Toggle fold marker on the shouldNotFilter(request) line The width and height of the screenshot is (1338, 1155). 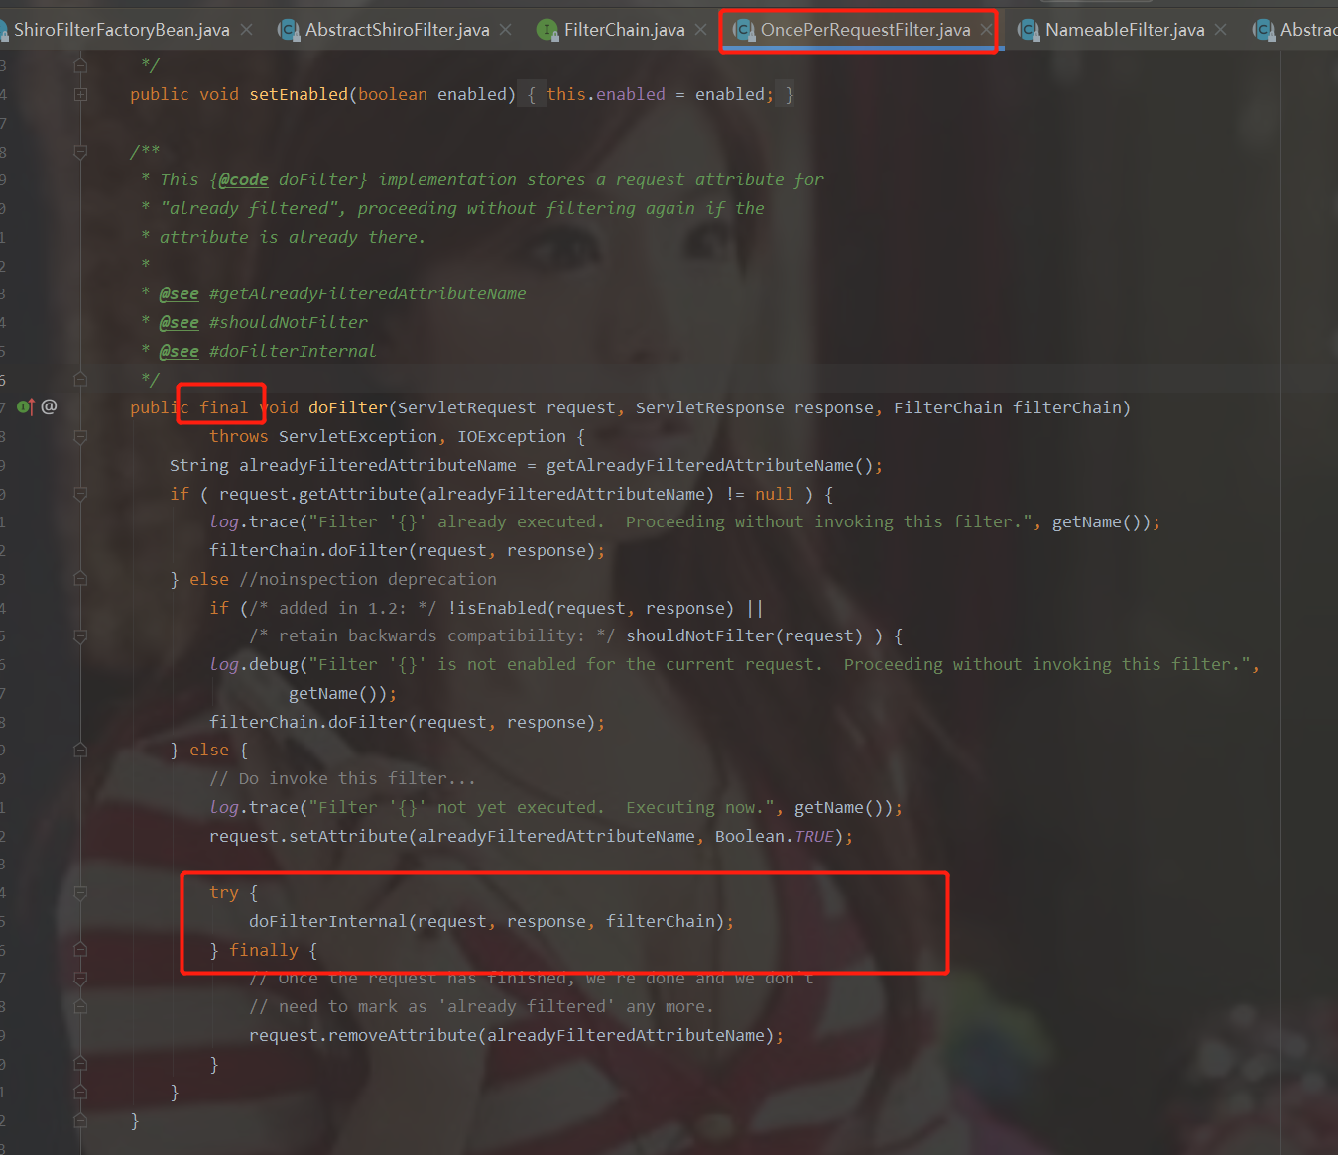coord(80,636)
